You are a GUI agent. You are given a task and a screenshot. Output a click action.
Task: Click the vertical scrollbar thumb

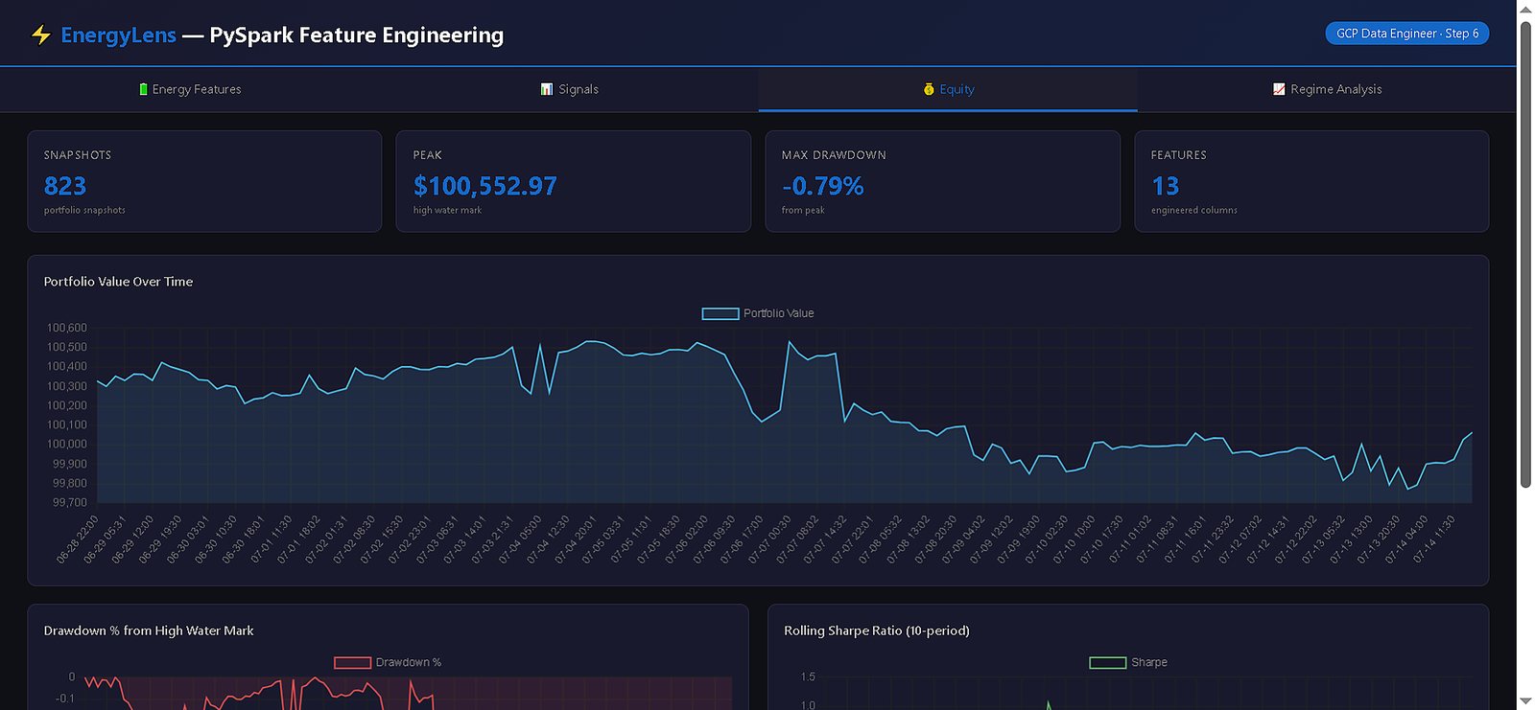(x=1525, y=253)
